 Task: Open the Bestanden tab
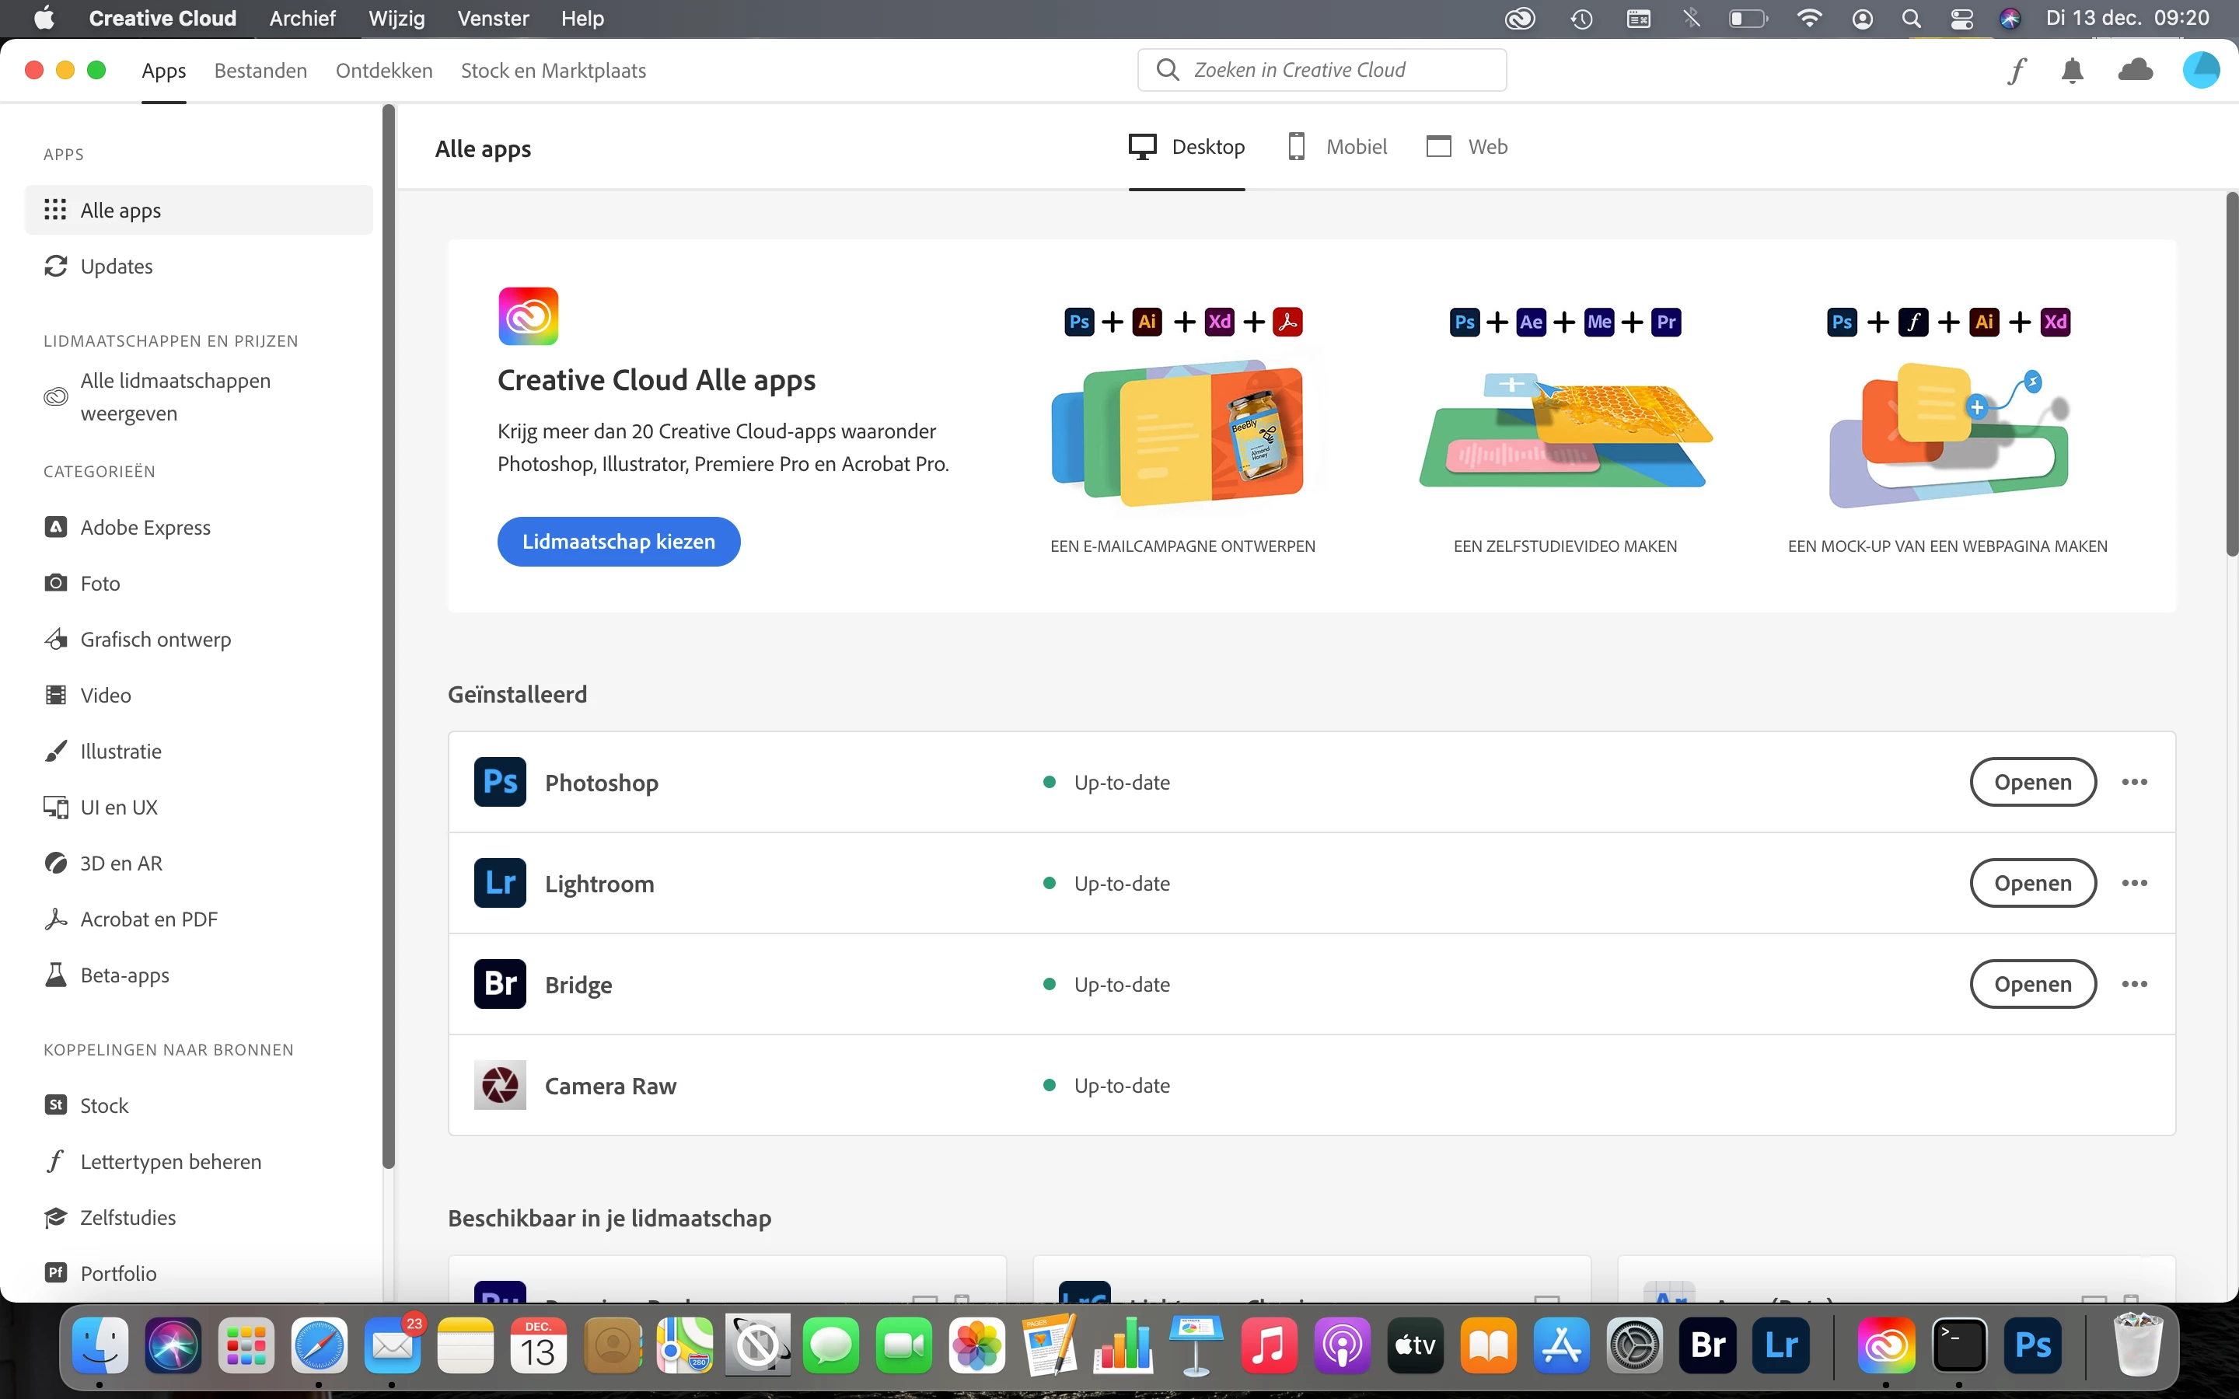click(x=260, y=70)
